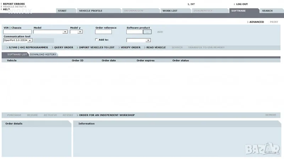Switch to the Download History tab

click(43, 55)
